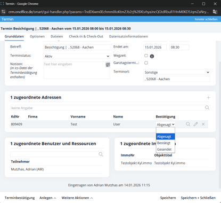221x203 pixels.
Task: Click the Objekttitel column header
Action: pyautogui.click(x=163, y=155)
